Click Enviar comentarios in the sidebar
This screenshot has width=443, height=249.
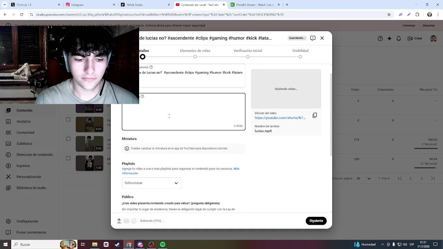(x=31, y=232)
